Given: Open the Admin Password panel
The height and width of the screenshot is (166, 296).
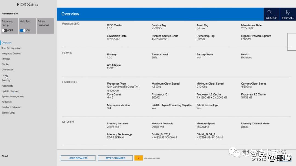Looking at the screenshot, I should [45, 26].
